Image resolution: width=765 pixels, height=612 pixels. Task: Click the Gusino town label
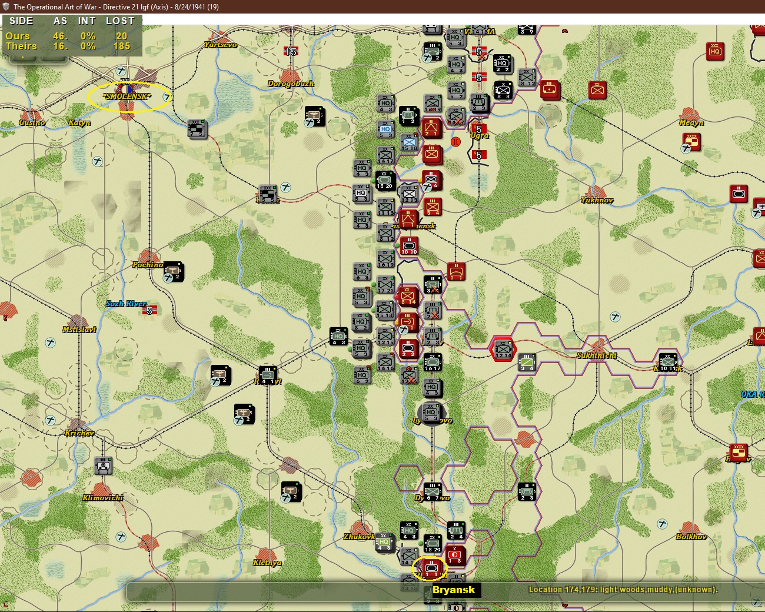point(32,122)
